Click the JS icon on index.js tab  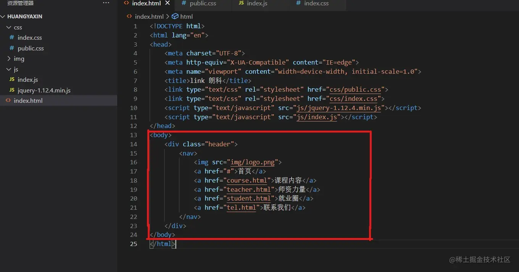click(x=241, y=3)
